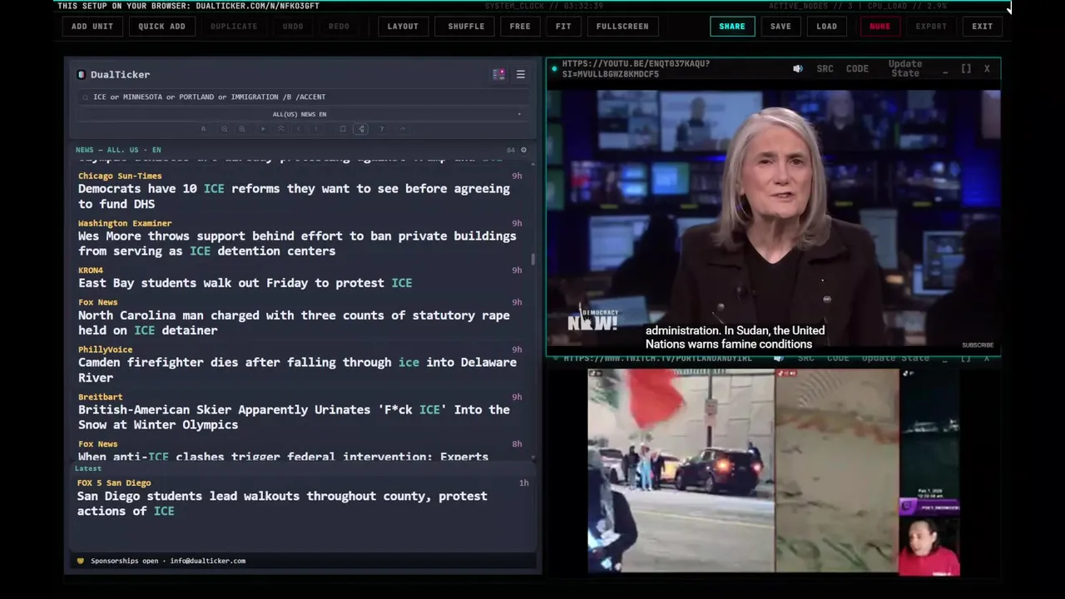The width and height of the screenshot is (1065, 599).
Task: Click the EXPORT toolbar button
Action: pos(931,26)
